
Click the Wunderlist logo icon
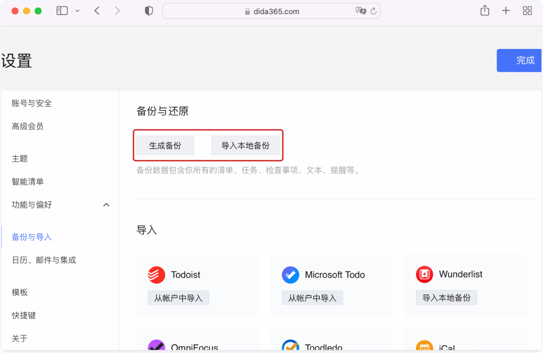click(x=425, y=275)
